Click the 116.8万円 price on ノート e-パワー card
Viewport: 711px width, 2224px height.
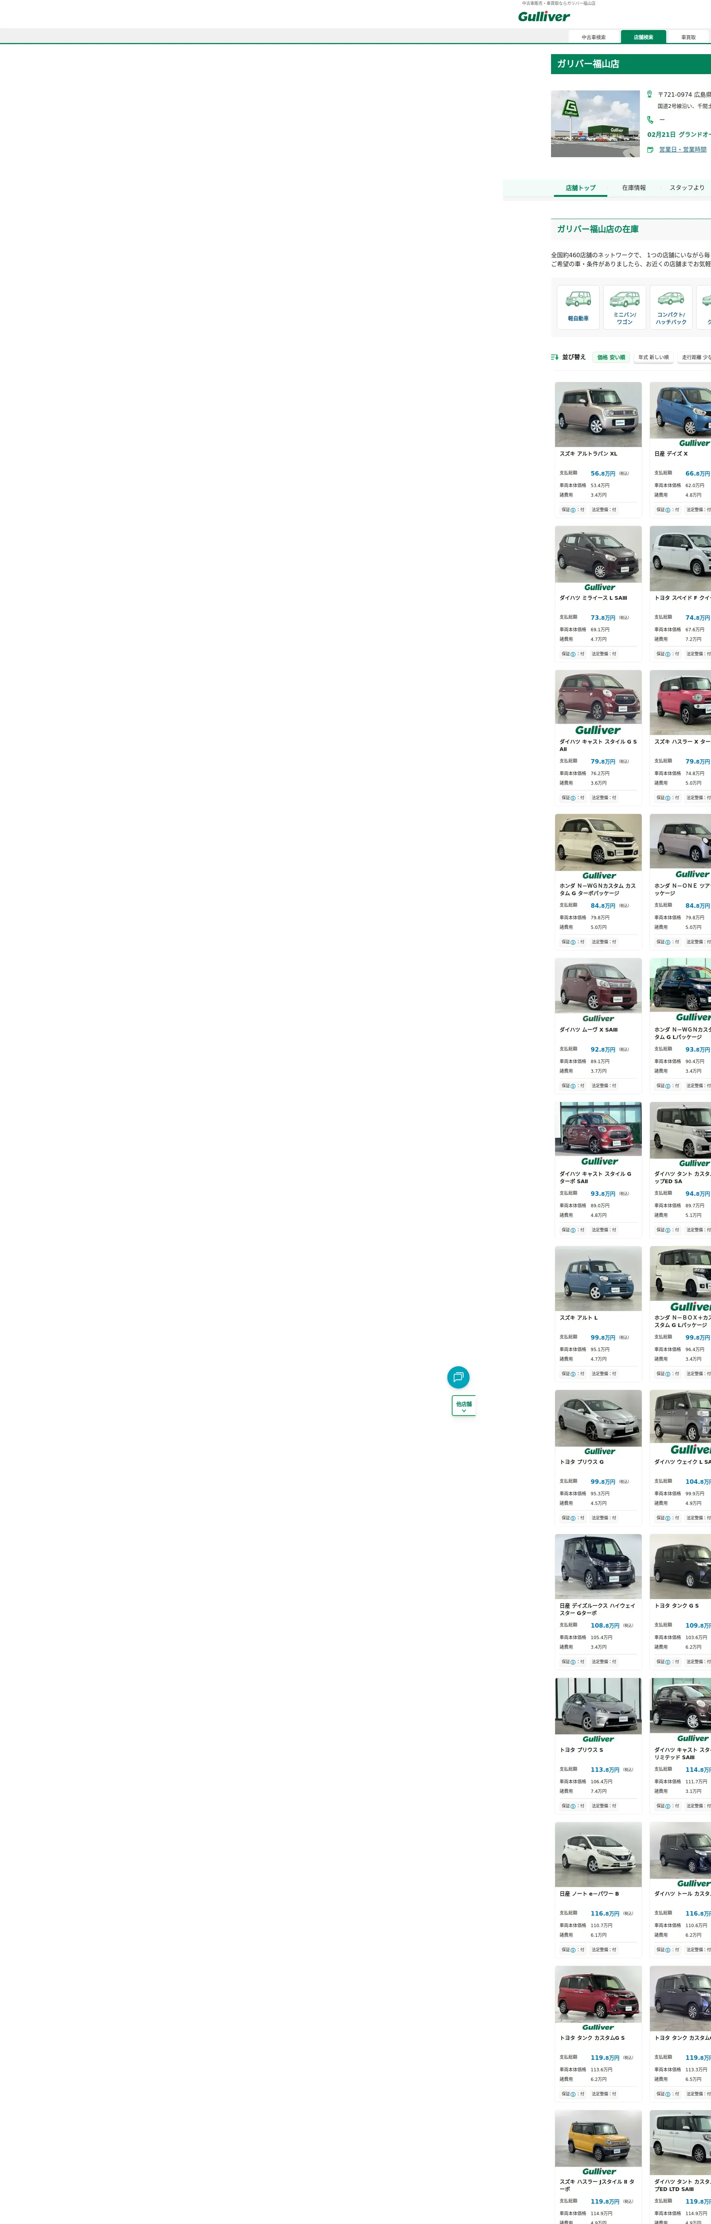tap(605, 1914)
